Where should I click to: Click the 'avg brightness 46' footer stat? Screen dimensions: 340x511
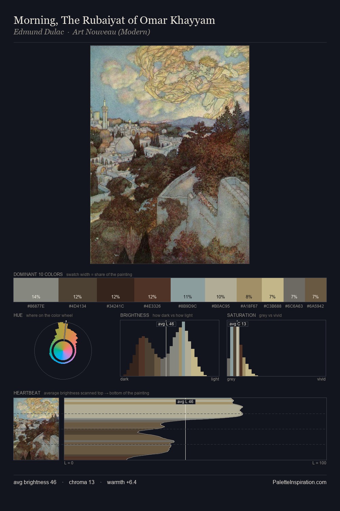click(x=35, y=482)
